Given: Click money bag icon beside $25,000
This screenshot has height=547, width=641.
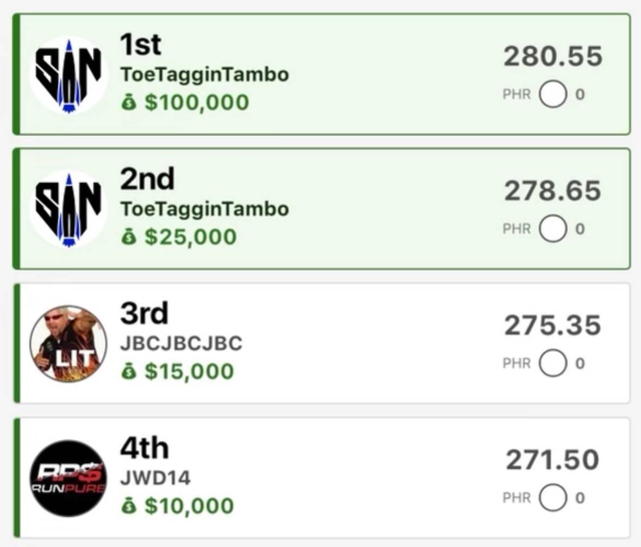Looking at the screenshot, I should pyautogui.click(x=129, y=237).
